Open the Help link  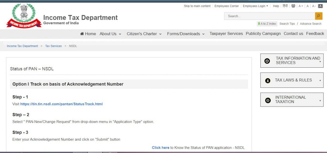(276, 6)
